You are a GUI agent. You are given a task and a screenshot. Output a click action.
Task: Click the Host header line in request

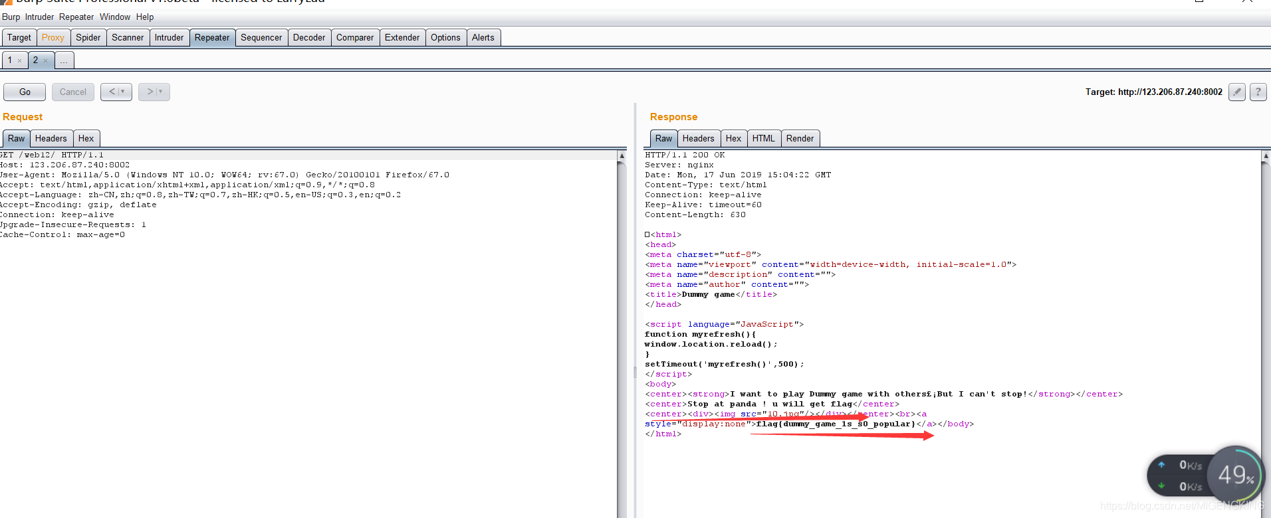(x=65, y=165)
